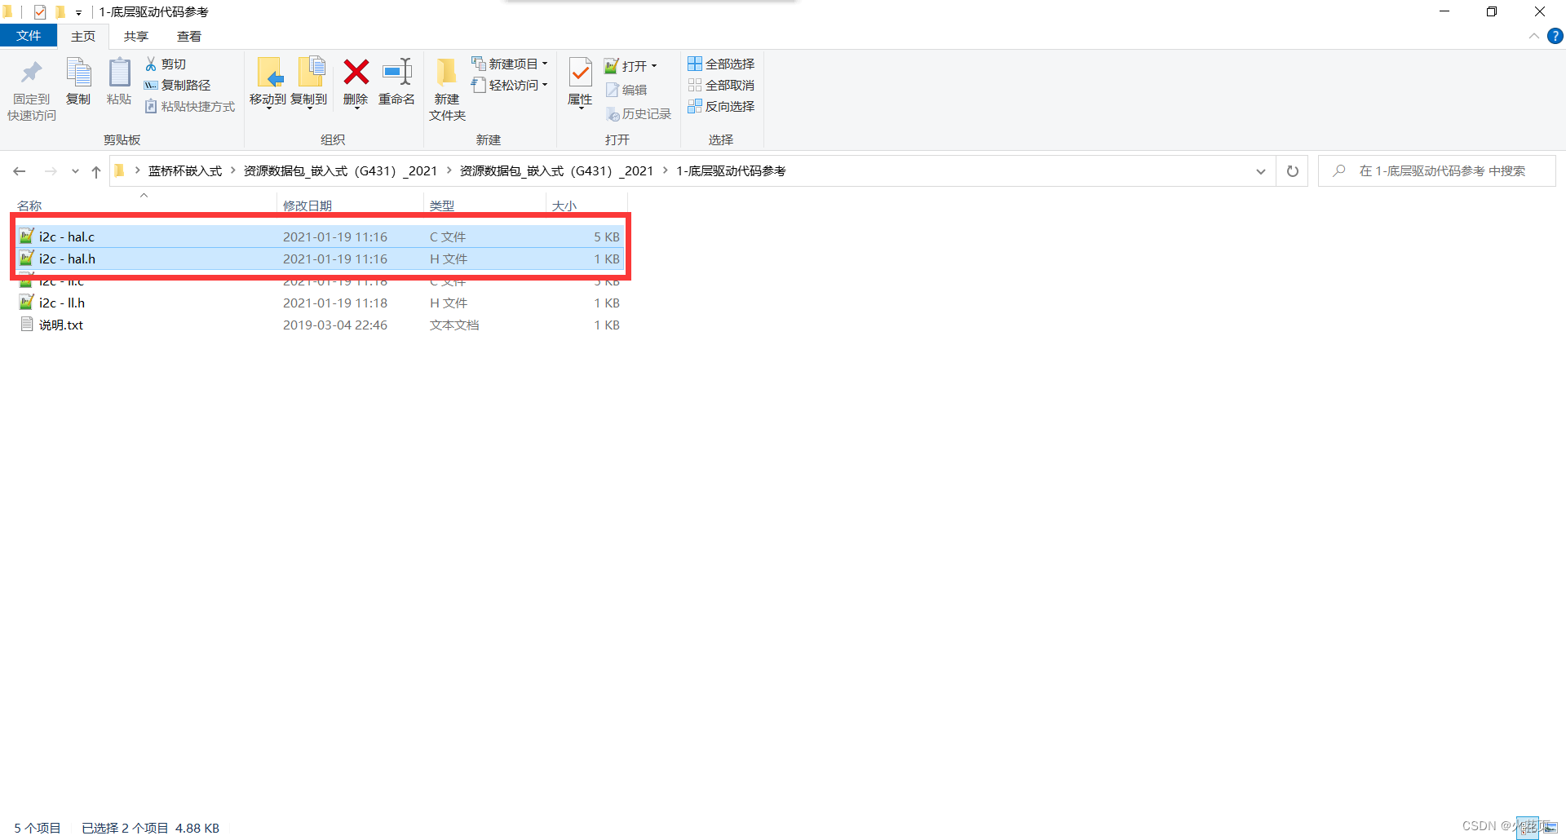1566x840 pixels.
Task: Open the Copy to menu
Action: coord(309,82)
